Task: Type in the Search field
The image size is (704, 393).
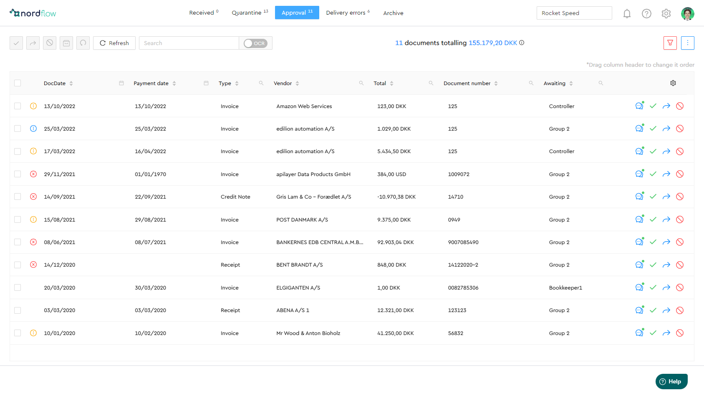Action: click(x=189, y=43)
